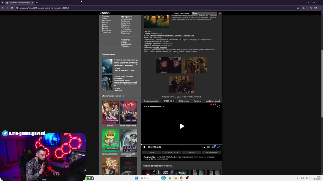Click the Посмотреть потом button
Screen dimensions: 323x181
pyautogui.click(x=172, y=152)
